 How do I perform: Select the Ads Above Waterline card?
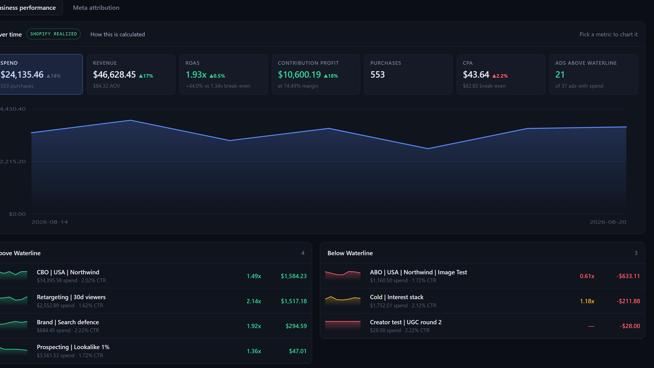pos(593,74)
